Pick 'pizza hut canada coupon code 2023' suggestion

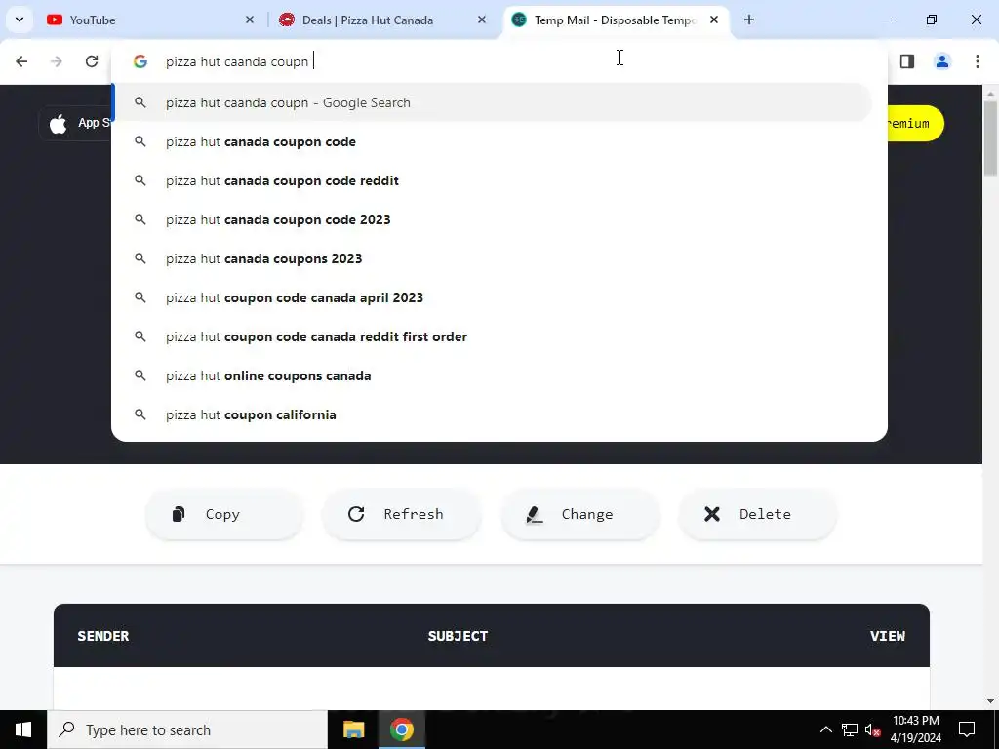click(x=492, y=219)
